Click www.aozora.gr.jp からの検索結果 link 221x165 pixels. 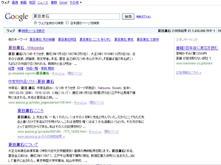point(41,136)
